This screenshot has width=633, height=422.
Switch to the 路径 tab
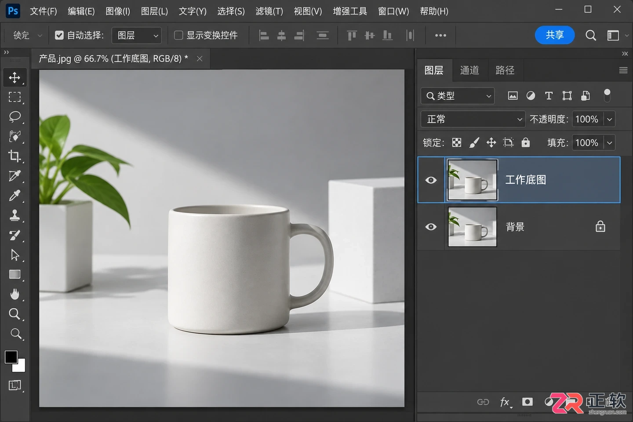click(505, 70)
